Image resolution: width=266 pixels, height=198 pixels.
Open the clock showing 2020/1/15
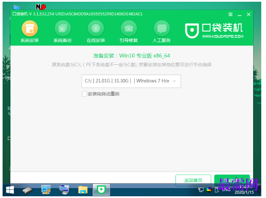[244, 190]
